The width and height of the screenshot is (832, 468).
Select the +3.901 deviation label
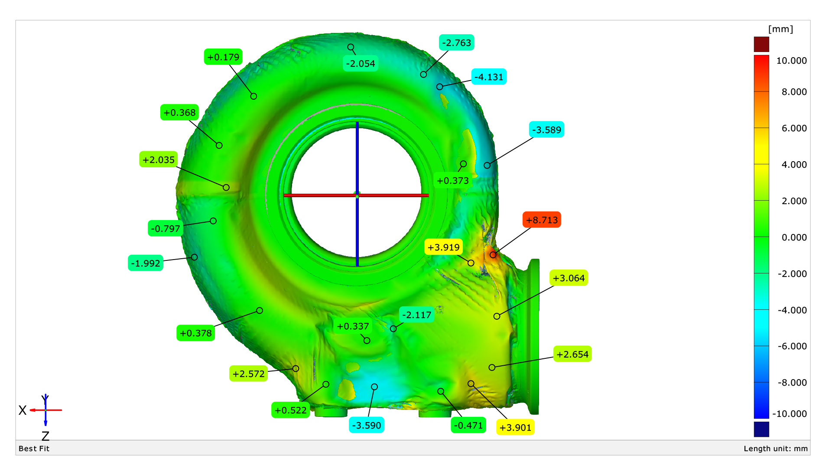click(x=516, y=428)
